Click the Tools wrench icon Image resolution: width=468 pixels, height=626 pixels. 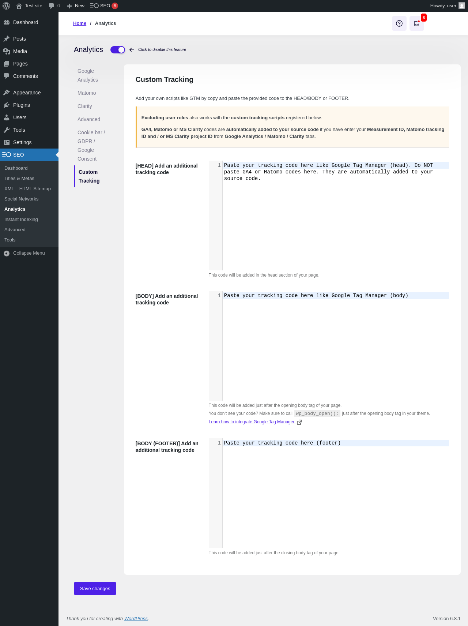(x=7, y=130)
